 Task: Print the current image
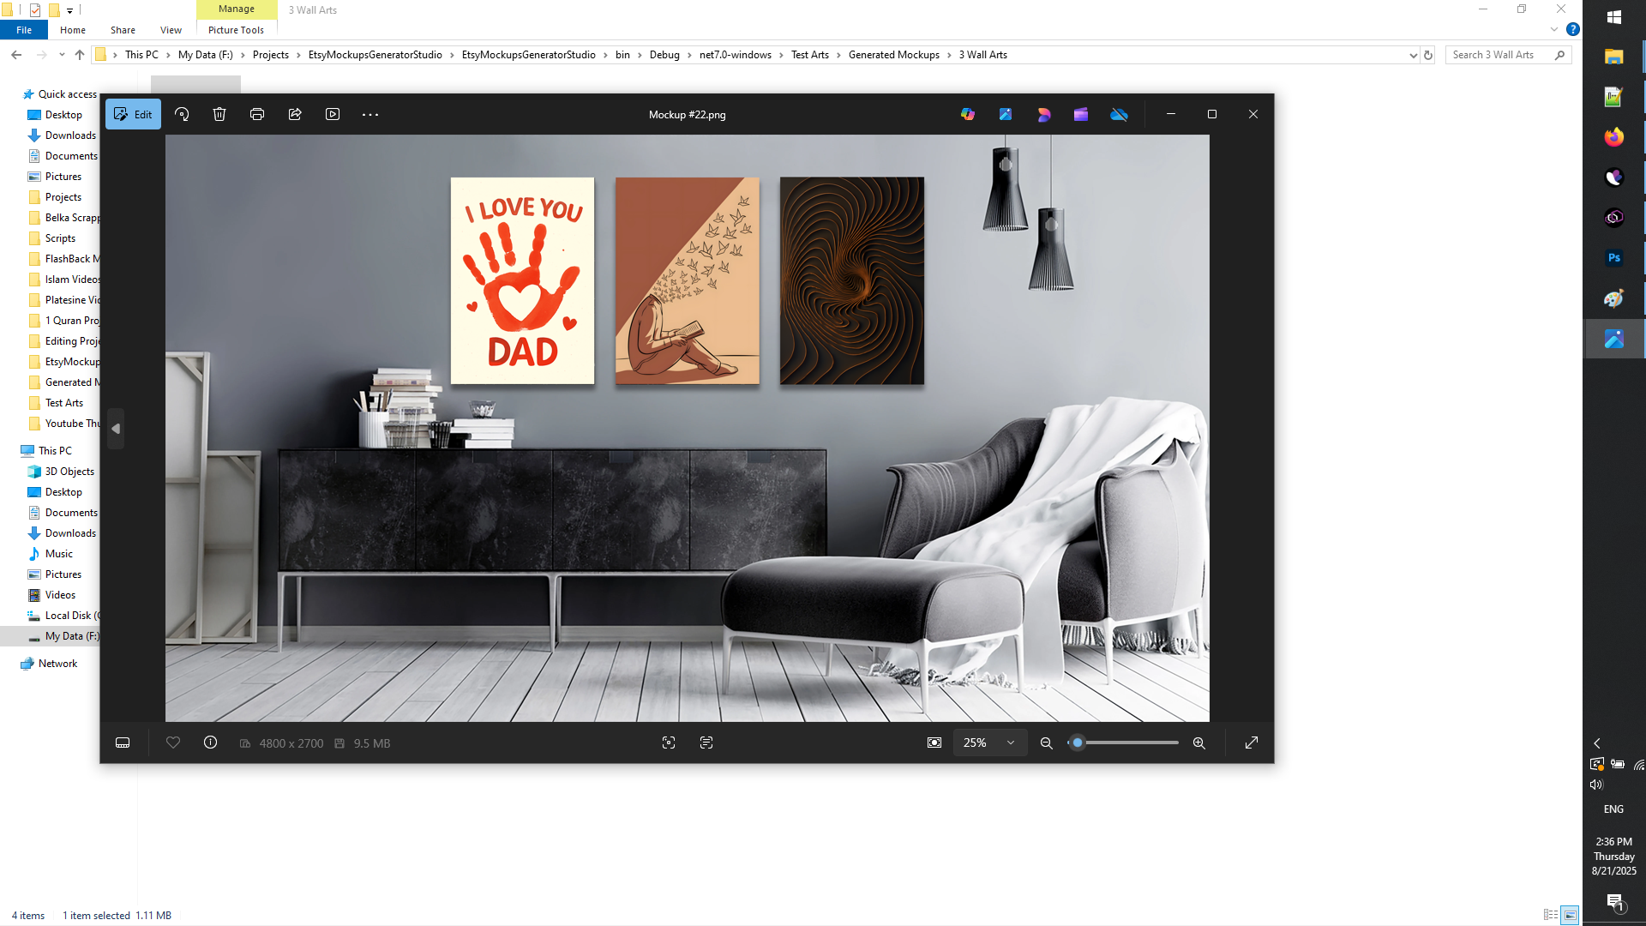(257, 113)
